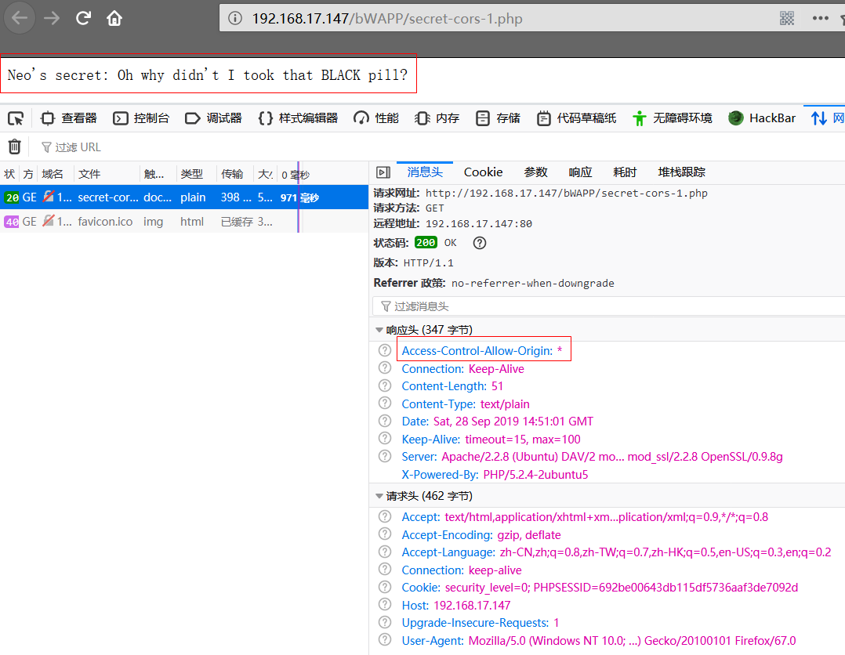Collapse the response headers section
This screenshot has height=655, width=845.
[379, 330]
